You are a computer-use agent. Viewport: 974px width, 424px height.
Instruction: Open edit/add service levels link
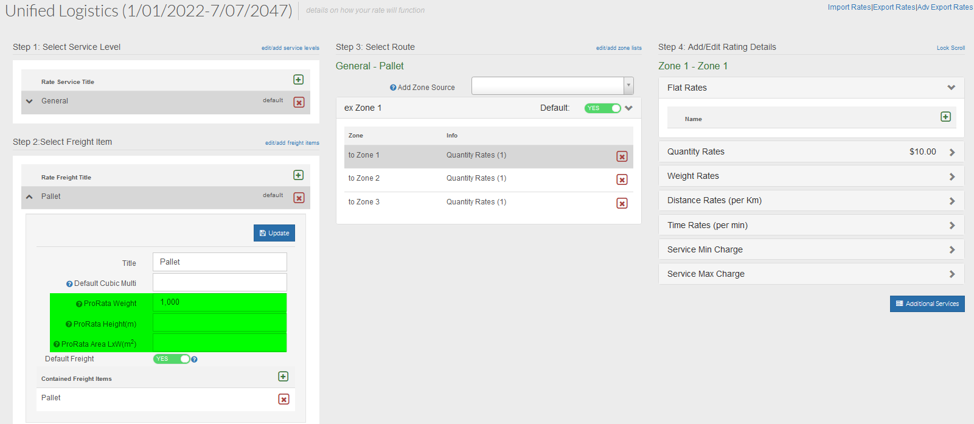coord(290,48)
